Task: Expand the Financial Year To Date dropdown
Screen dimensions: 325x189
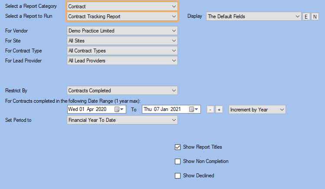Action: click(122, 120)
